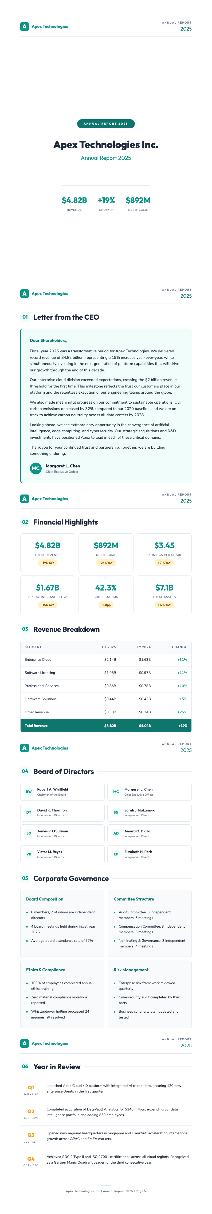Click Margaret L. Chen name in letter signature
Viewport: 212px width, 1214px height.
pyautogui.click(x=63, y=466)
